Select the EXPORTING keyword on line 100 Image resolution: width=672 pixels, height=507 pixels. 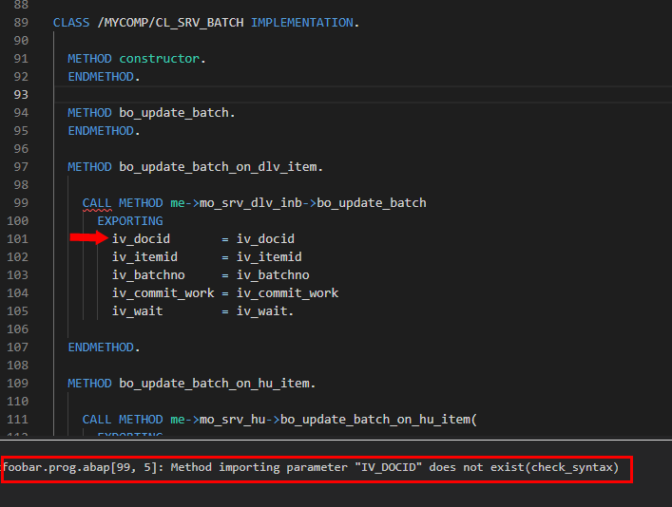(x=130, y=221)
